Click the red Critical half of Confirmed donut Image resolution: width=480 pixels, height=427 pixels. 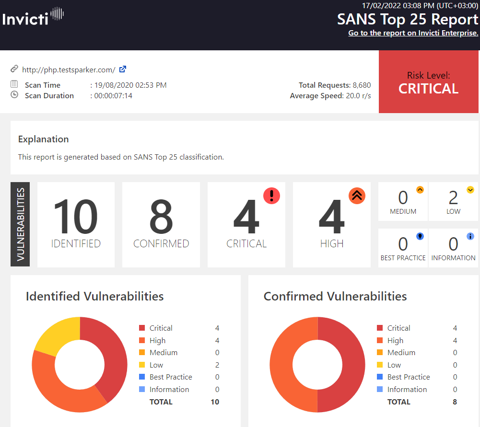353,365
